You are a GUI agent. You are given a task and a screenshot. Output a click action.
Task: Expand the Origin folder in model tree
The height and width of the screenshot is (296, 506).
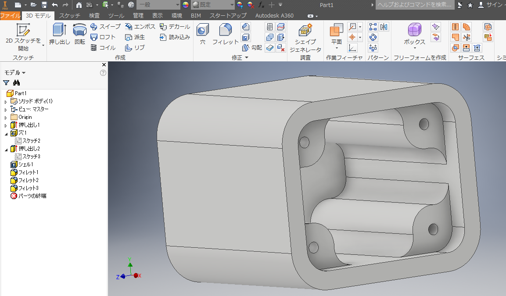[6, 118]
